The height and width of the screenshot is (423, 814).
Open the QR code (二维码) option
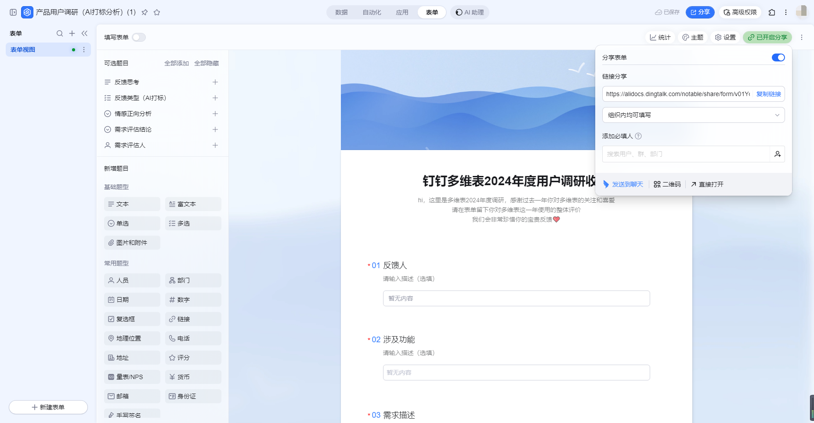[x=667, y=184]
